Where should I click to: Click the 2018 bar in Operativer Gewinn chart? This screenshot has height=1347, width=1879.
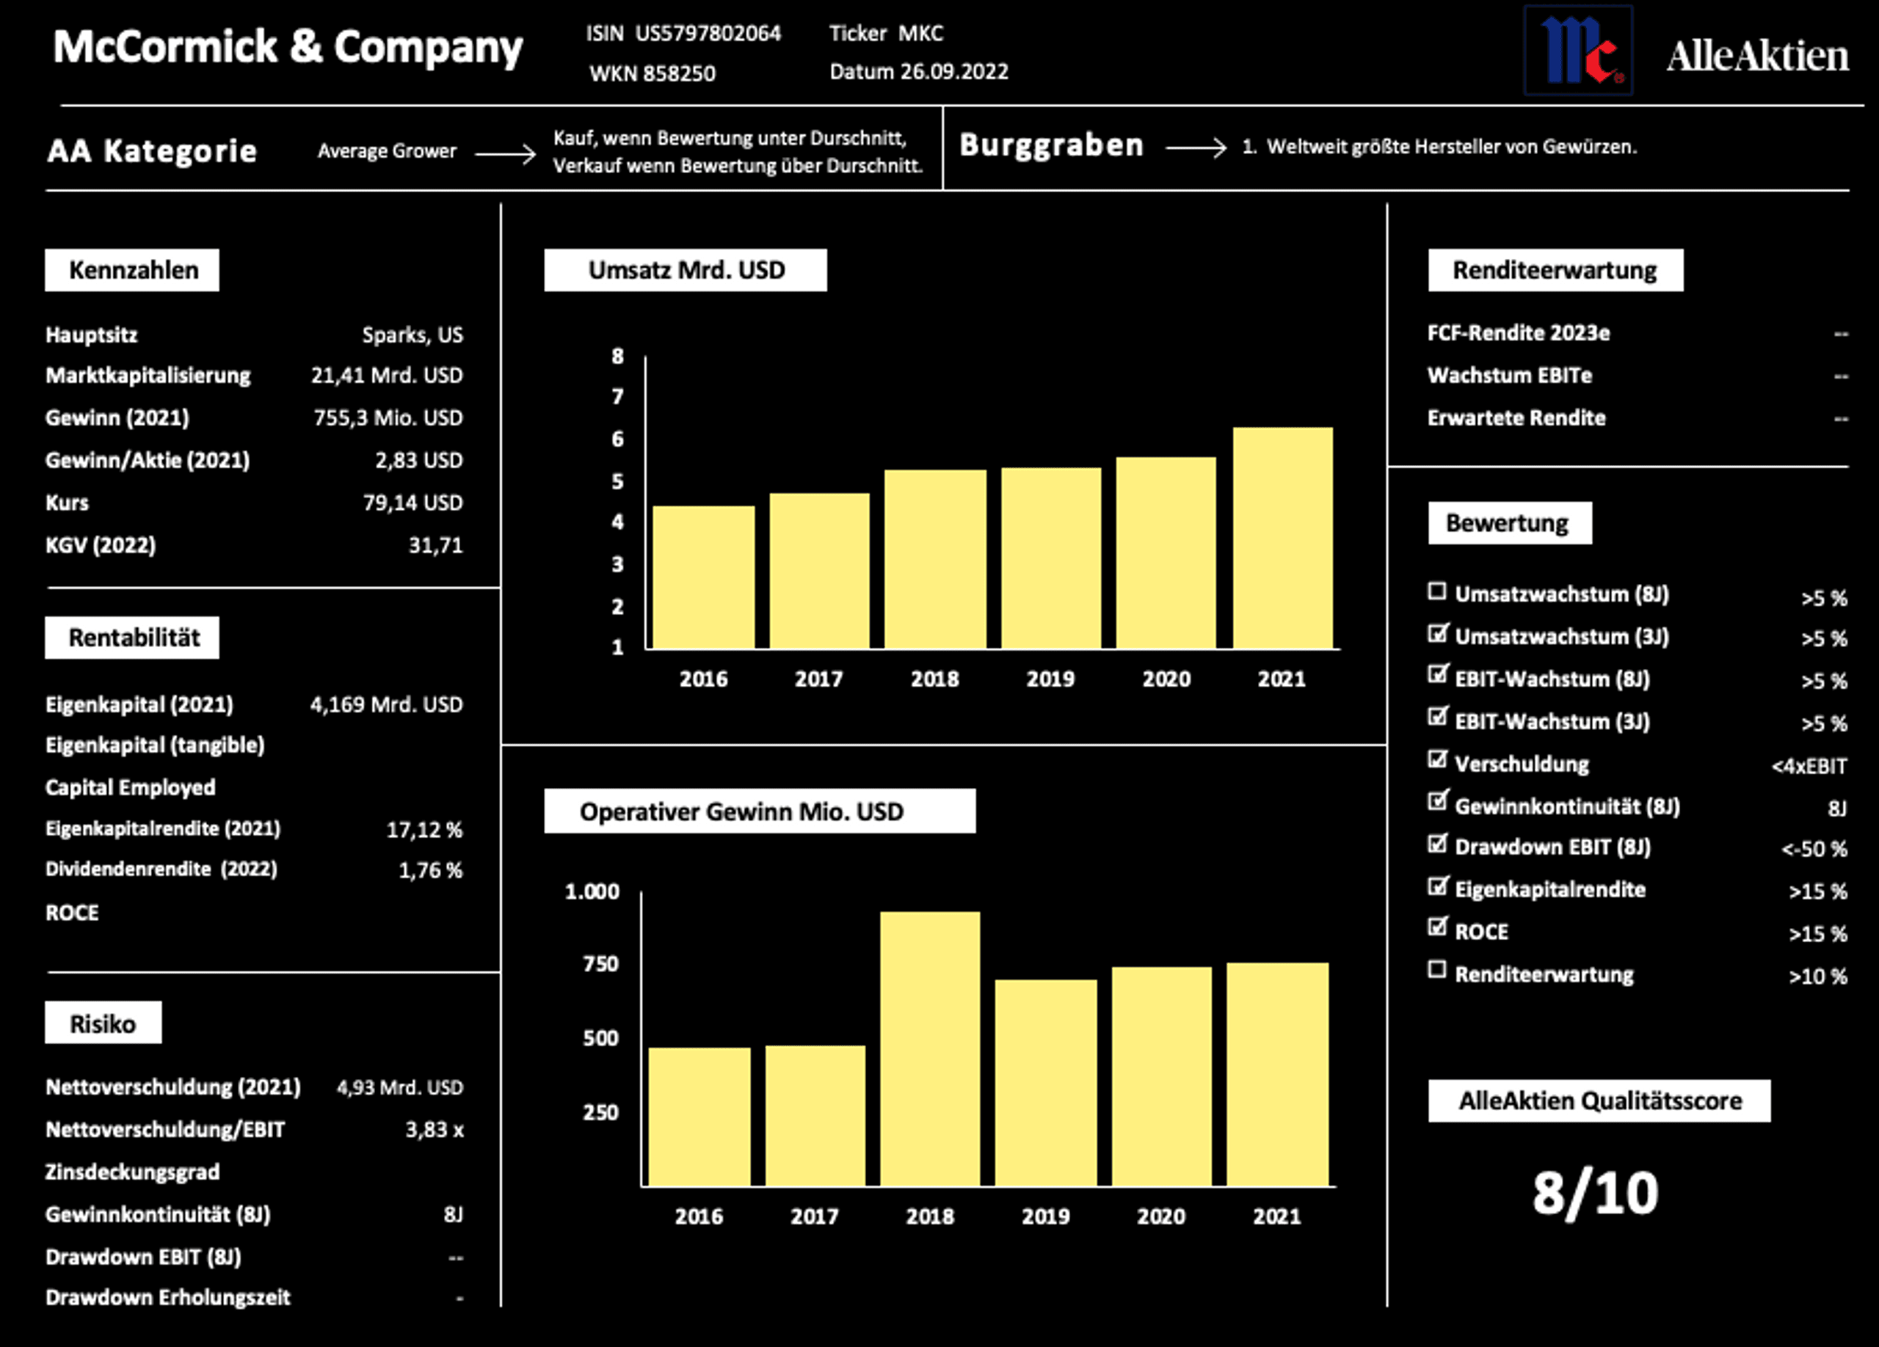pyautogui.click(x=929, y=1049)
